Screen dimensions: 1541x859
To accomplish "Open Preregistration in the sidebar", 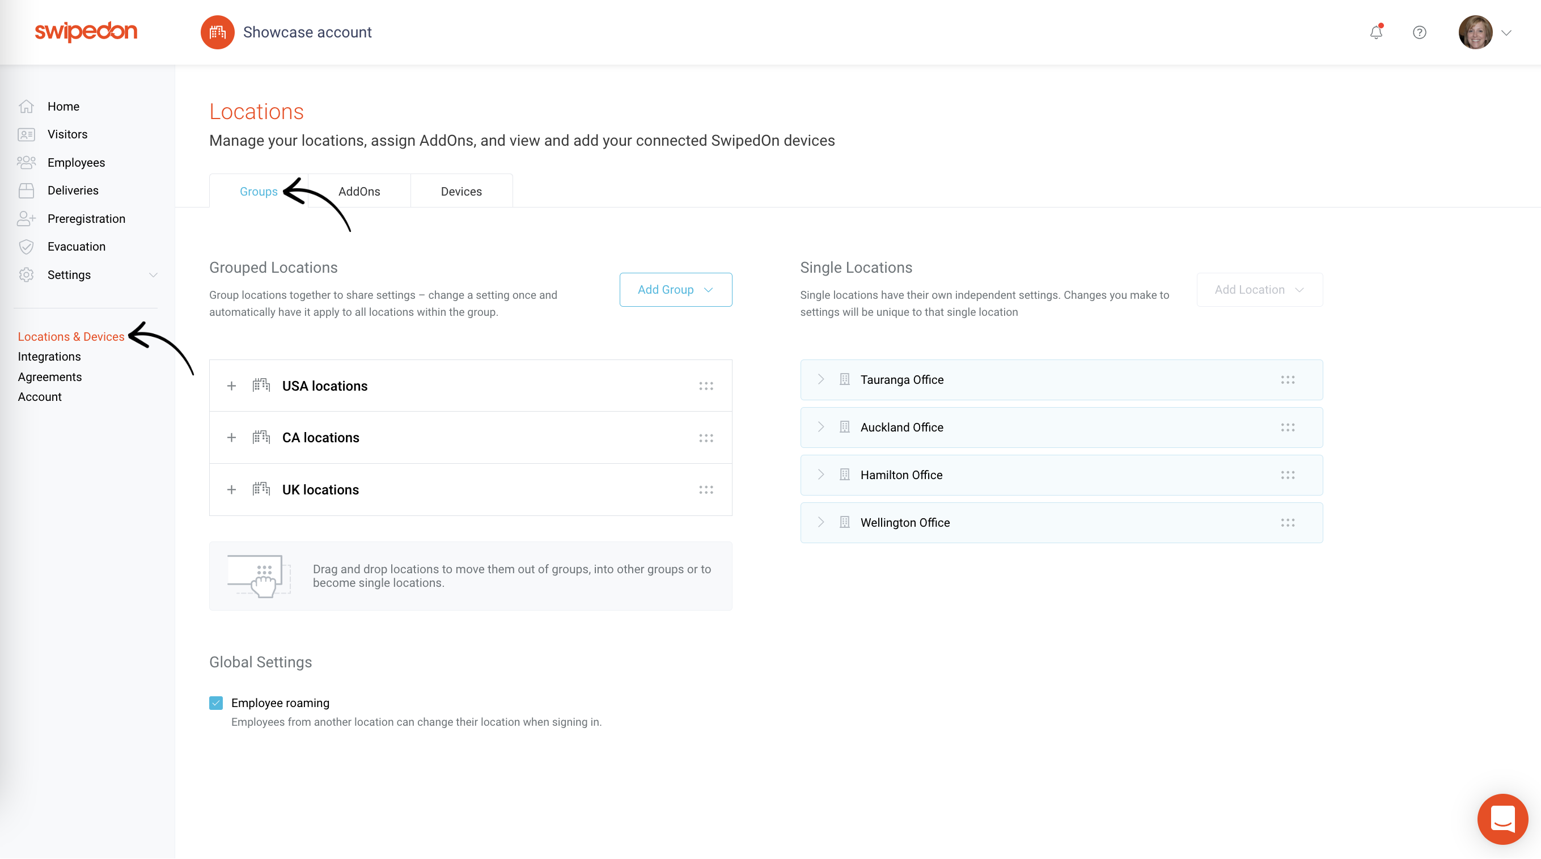I will 87,219.
